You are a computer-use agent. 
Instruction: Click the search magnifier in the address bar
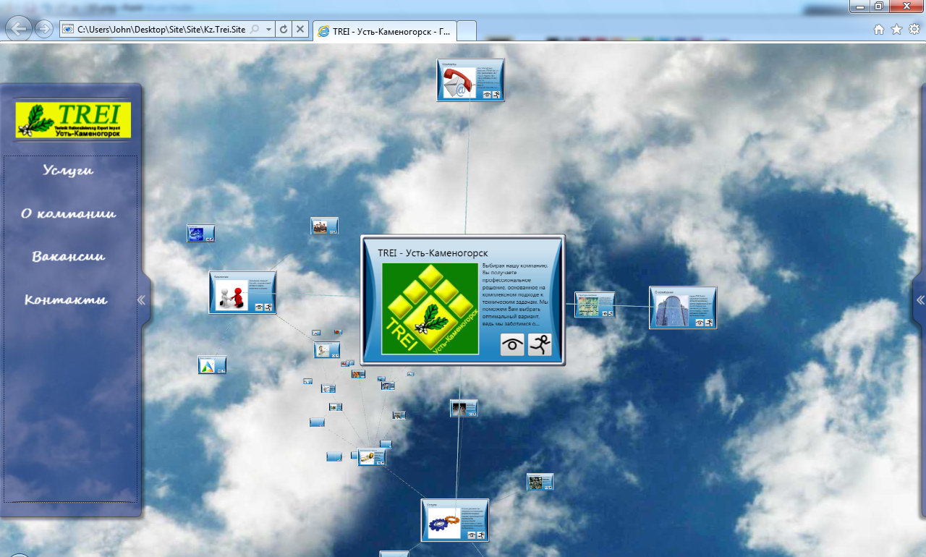[254, 29]
